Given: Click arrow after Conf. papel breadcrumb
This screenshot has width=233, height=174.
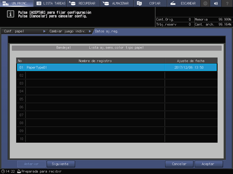Looking at the screenshot, I should click(44, 31).
